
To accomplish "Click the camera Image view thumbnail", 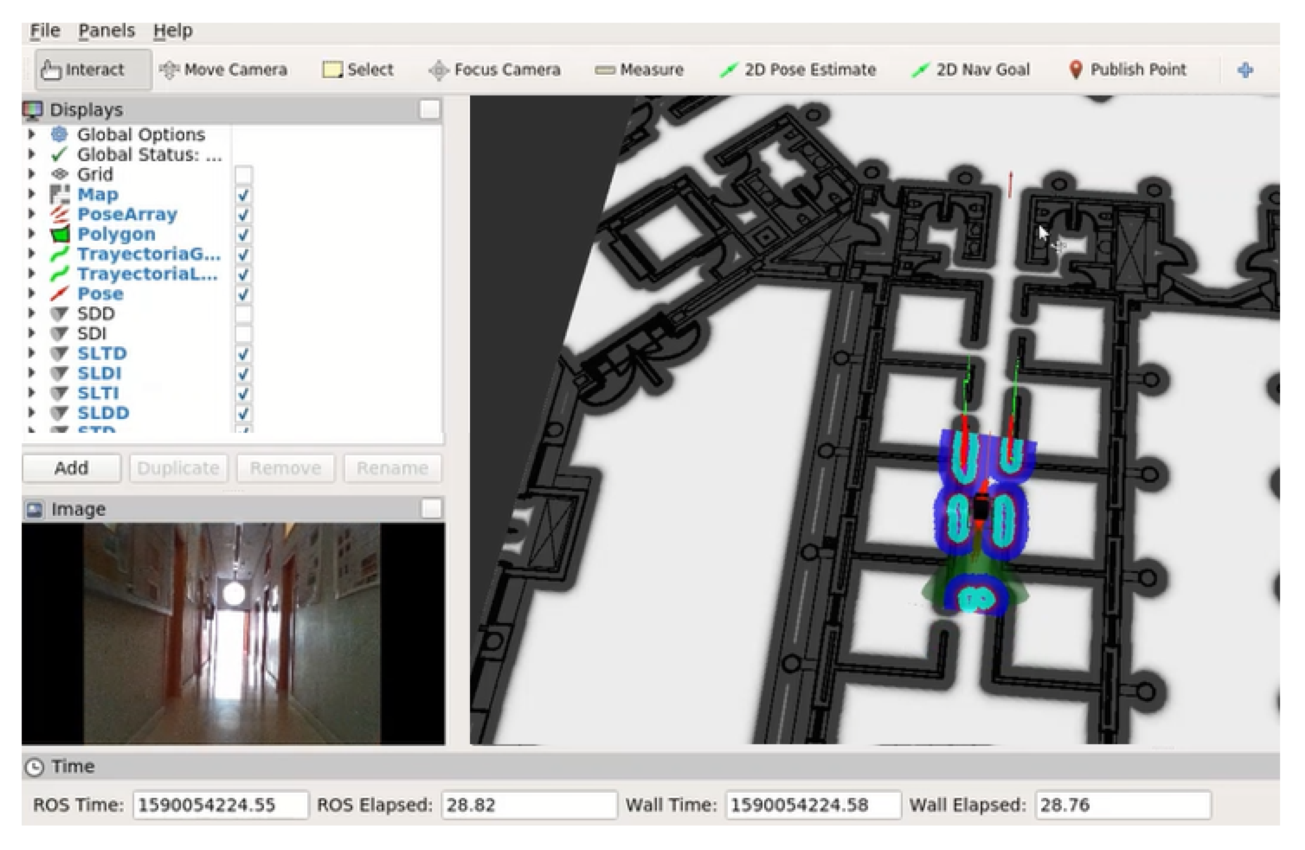I will click(x=233, y=633).
